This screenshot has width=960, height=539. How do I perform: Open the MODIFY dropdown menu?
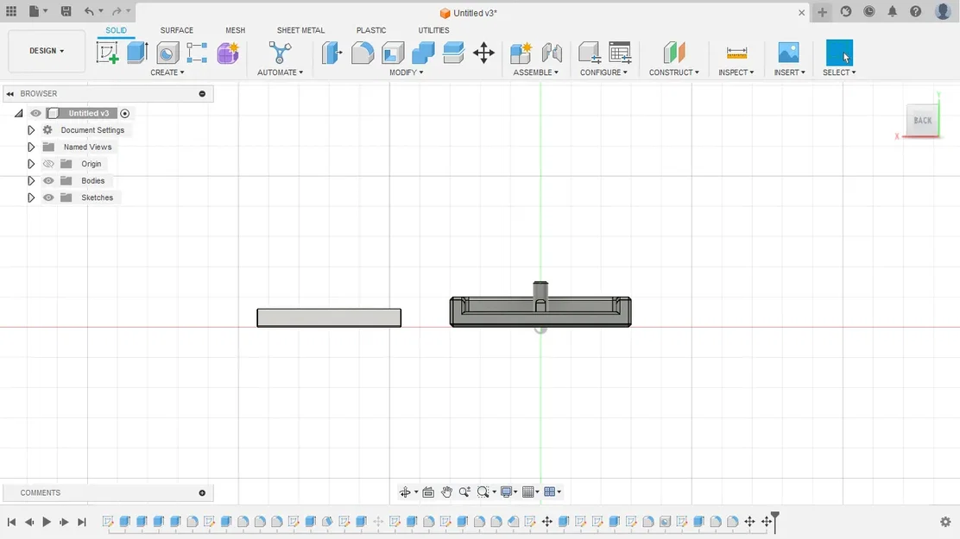coord(407,72)
